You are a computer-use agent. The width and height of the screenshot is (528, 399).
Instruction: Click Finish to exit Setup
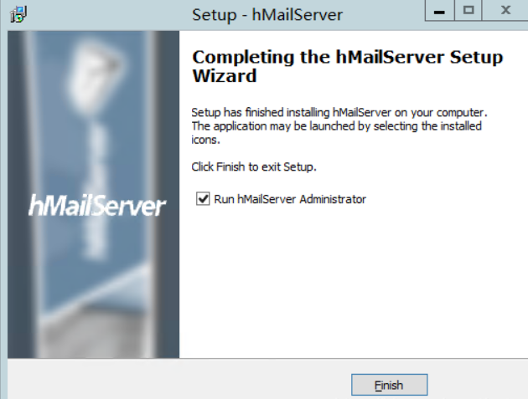pos(389,385)
